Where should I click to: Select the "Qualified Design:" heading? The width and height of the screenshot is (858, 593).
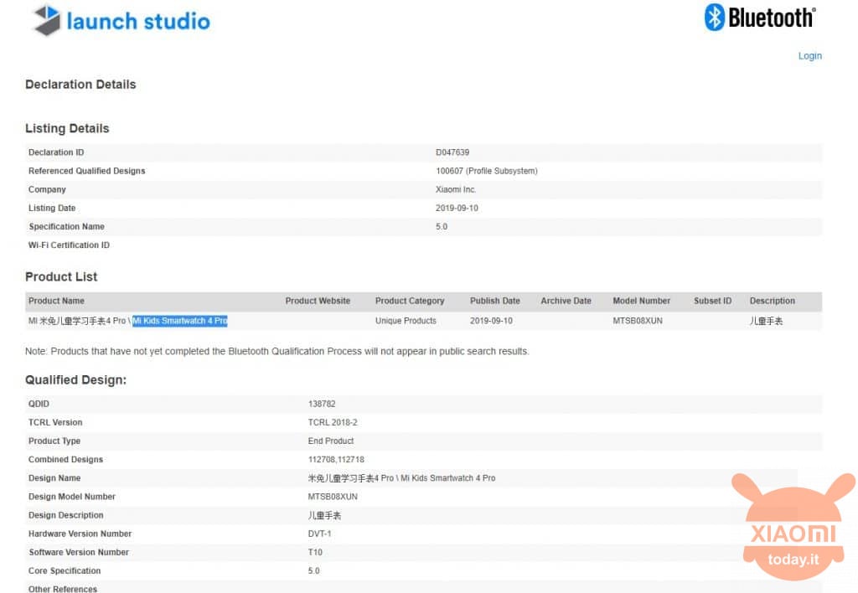[x=76, y=380]
